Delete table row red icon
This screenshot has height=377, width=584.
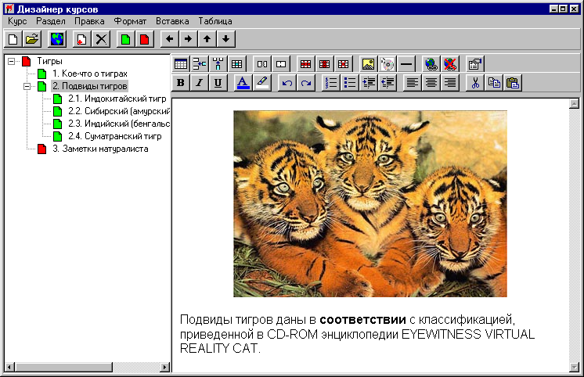[306, 64]
